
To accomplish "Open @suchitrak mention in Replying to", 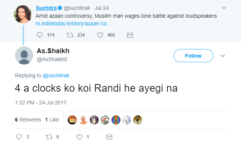I will (x=56, y=75).
